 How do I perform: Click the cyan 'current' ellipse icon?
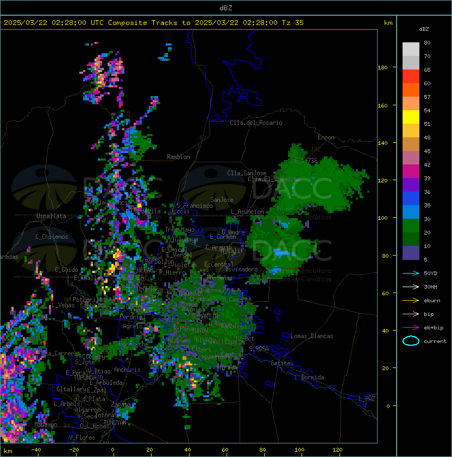click(411, 341)
